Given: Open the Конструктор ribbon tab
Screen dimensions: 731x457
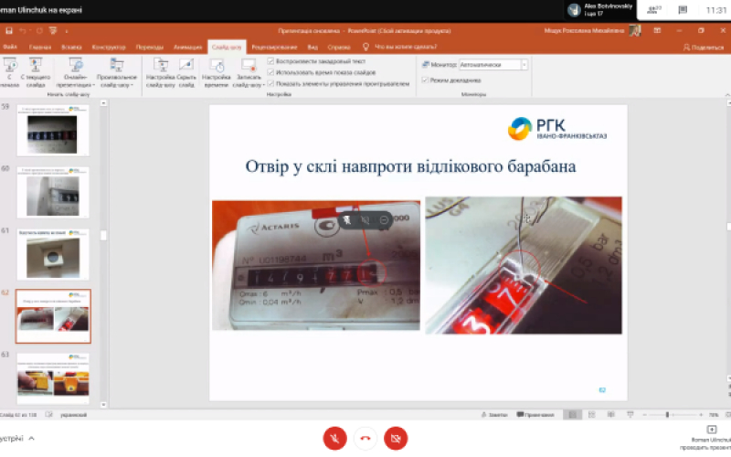Looking at the screenshot, I should click(x=109, y=48).
